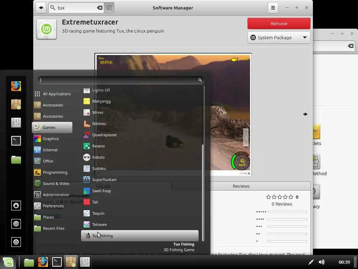
Task: Click the network applet in the system tray
Action: click(x=311, y=262)
